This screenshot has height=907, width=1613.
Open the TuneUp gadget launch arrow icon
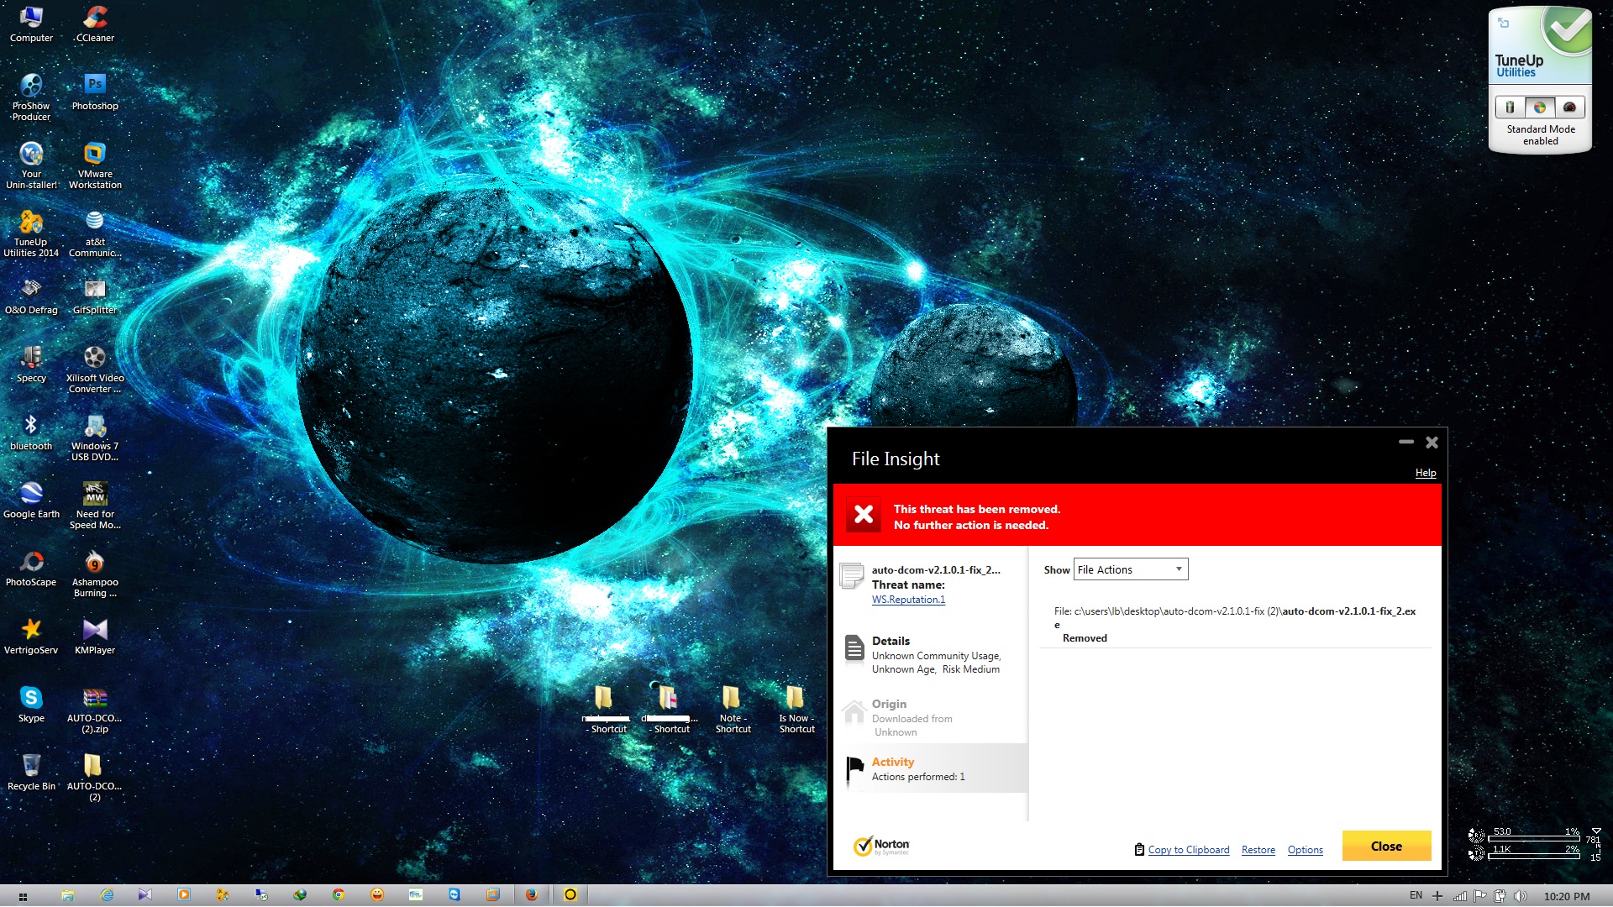tap(1504, 23)
